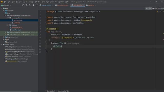
Task: Click the warning indicator showing 2 problems
Action: (158, 12)
